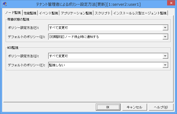The image size is (177, 114).
Task: Switch to the ノード監視 tab
Action: coord(13,13)
